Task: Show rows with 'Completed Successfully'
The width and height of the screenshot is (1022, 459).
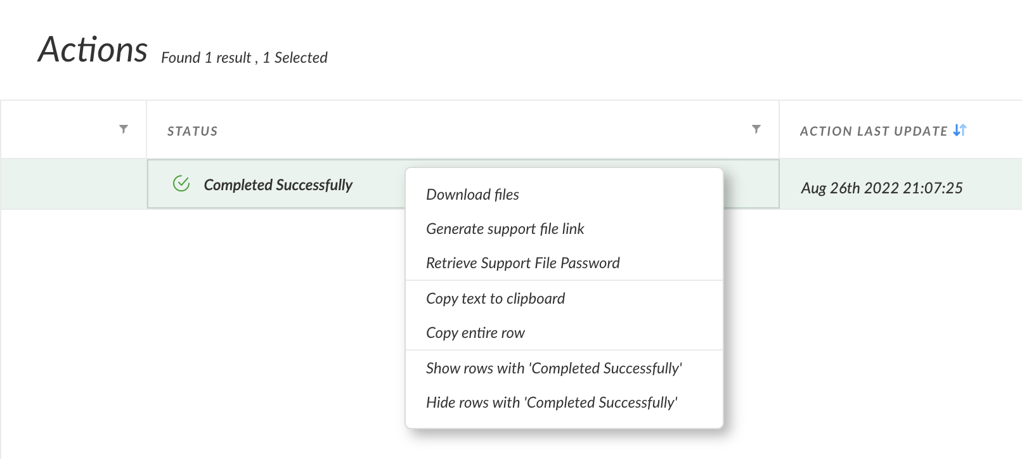Action: (x=554, y=368)
